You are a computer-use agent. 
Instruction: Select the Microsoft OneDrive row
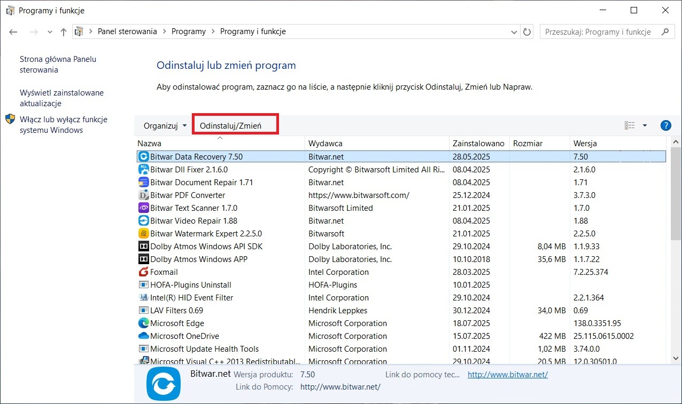(x=401, y=336)
